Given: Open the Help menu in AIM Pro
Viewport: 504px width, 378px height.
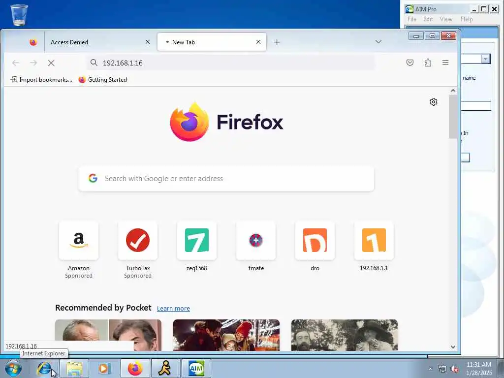Looking at the screenshot, I should coord(467,19).
